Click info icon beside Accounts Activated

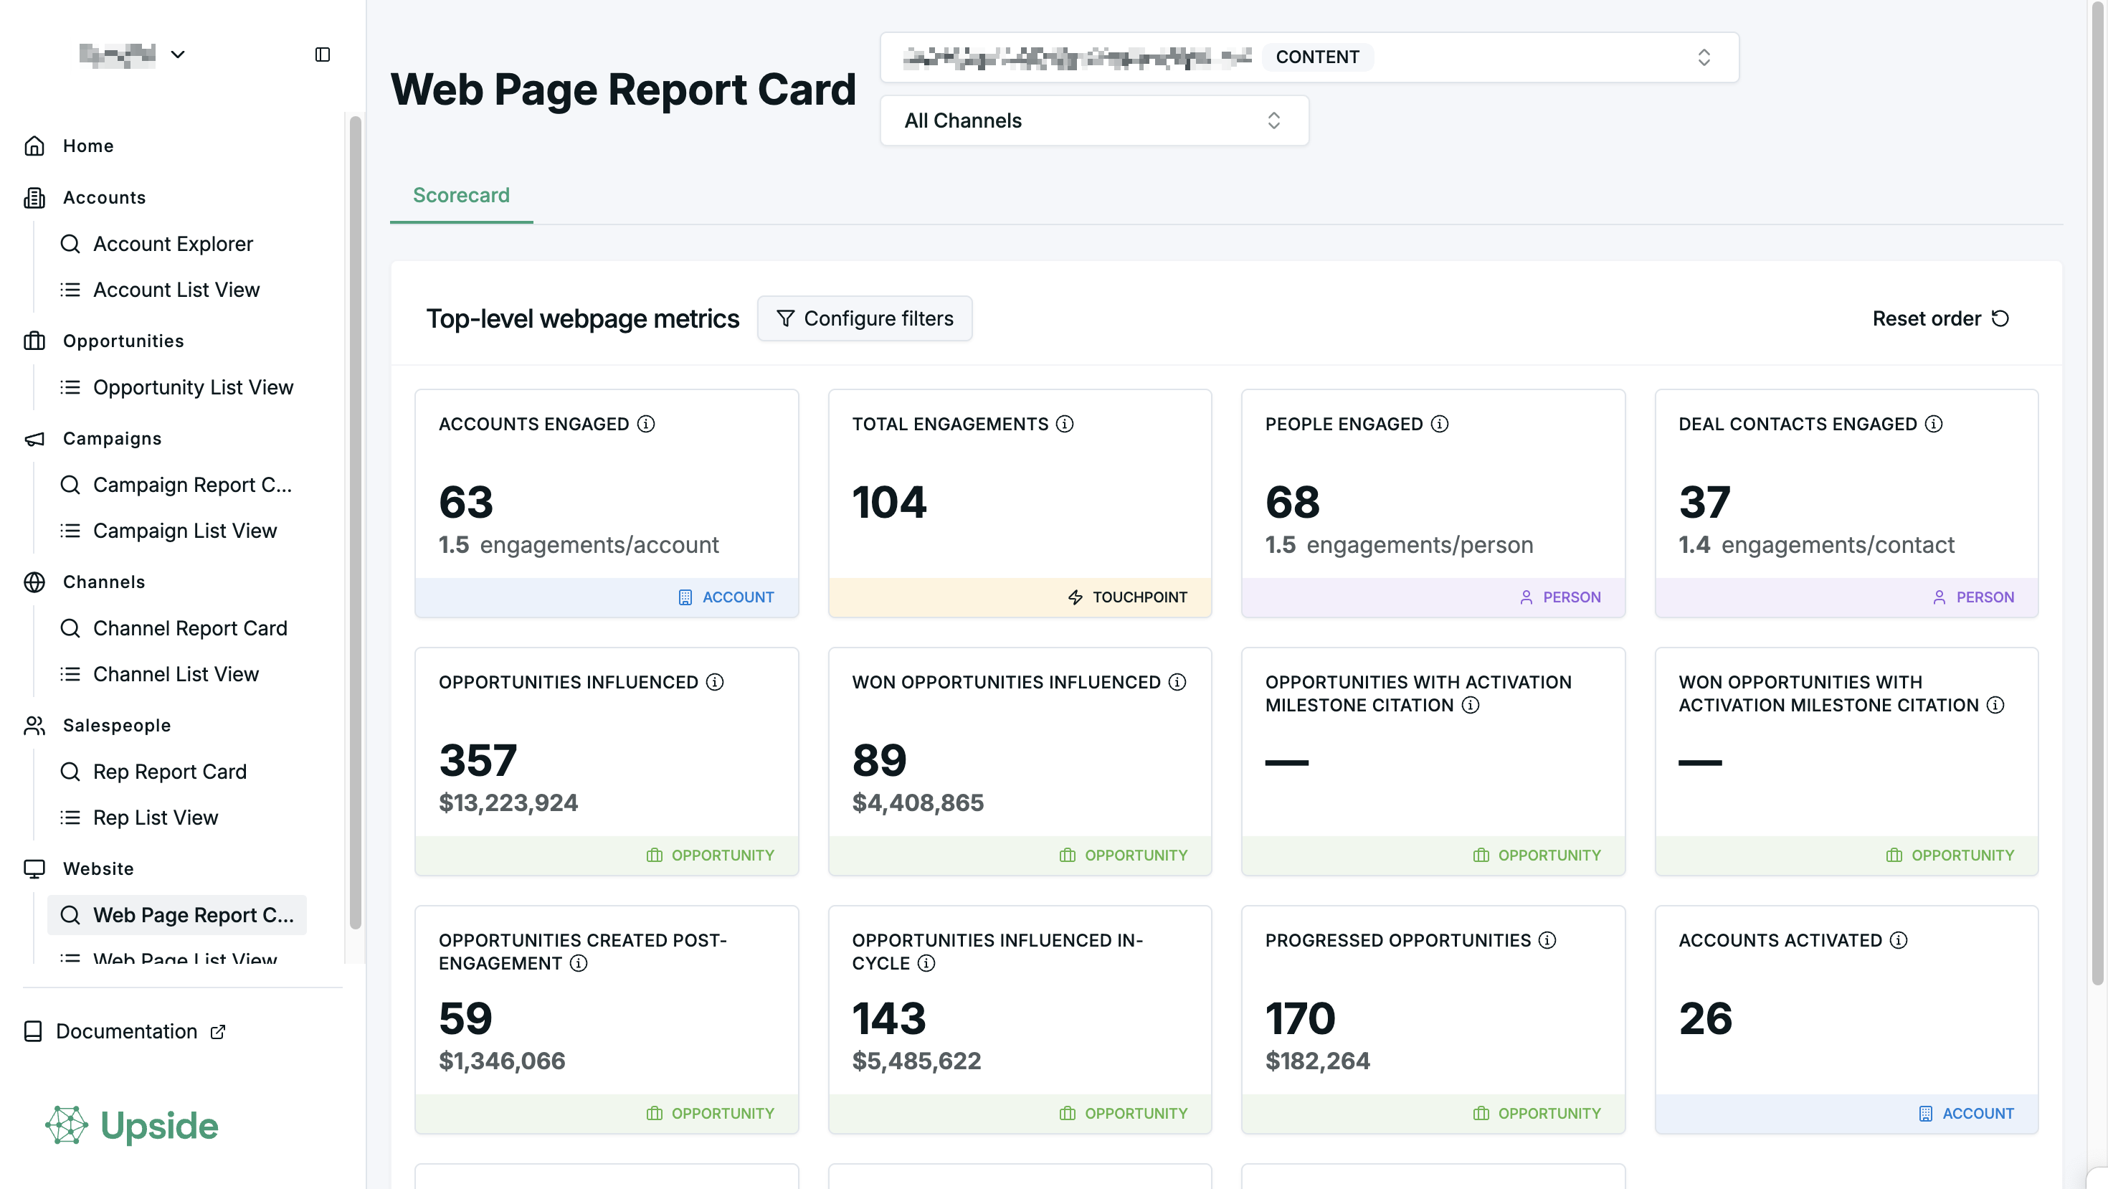[x=1899, y=940]
